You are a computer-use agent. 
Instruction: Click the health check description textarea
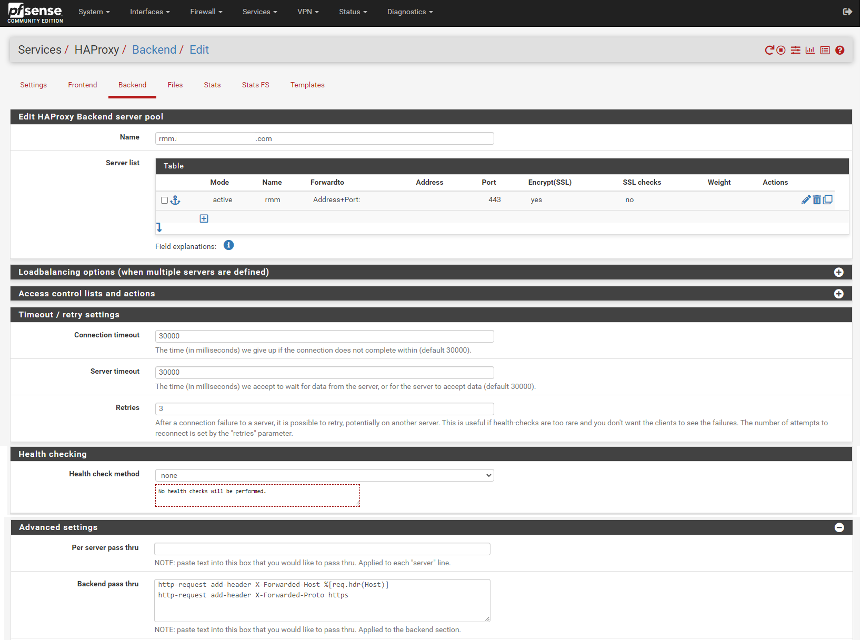click(258, 495)
